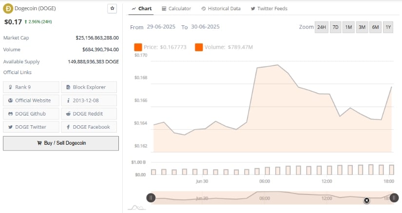The width and height of the screenshot is (402, 213).
Task: Set chart zoom to 24H
Action: point(322,27)
